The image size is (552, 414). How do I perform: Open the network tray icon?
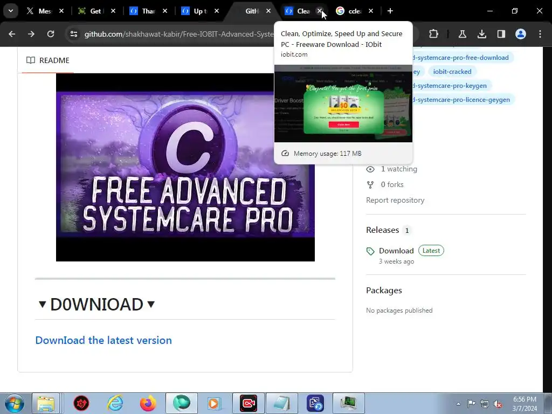point(485,404)
